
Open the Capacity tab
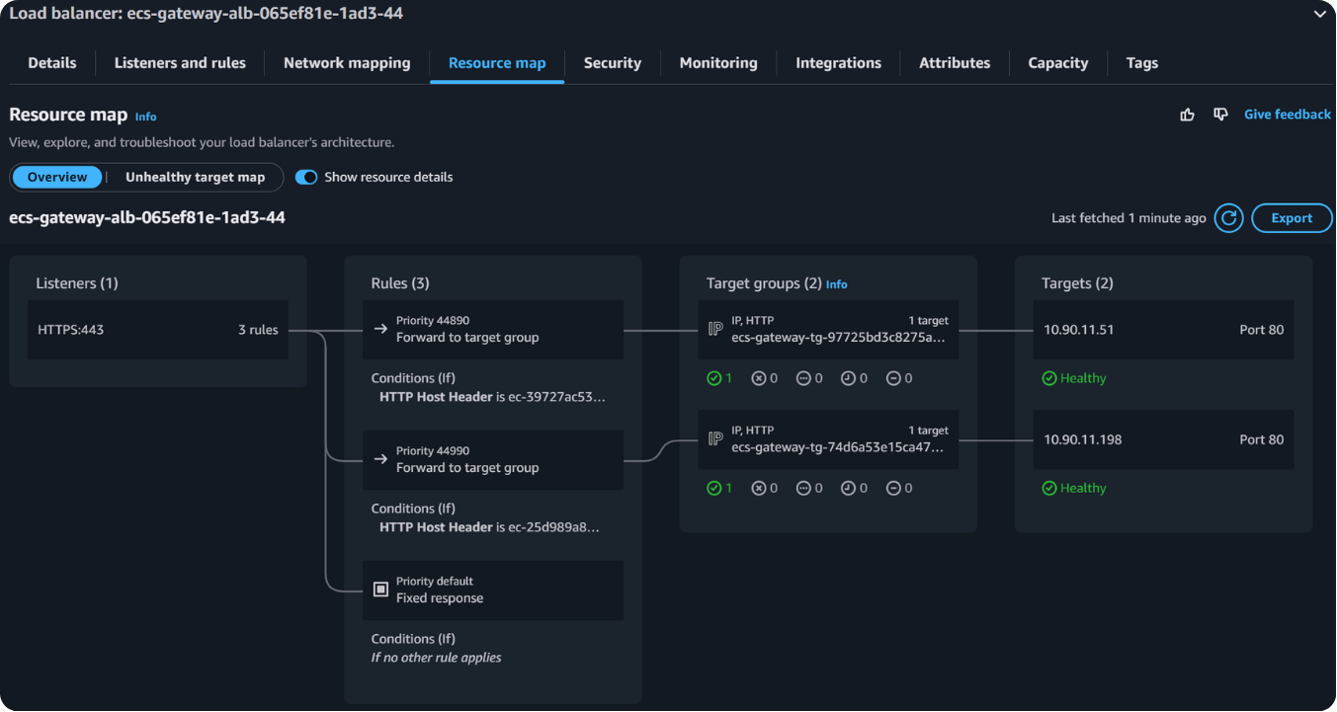pos(1057,63)
